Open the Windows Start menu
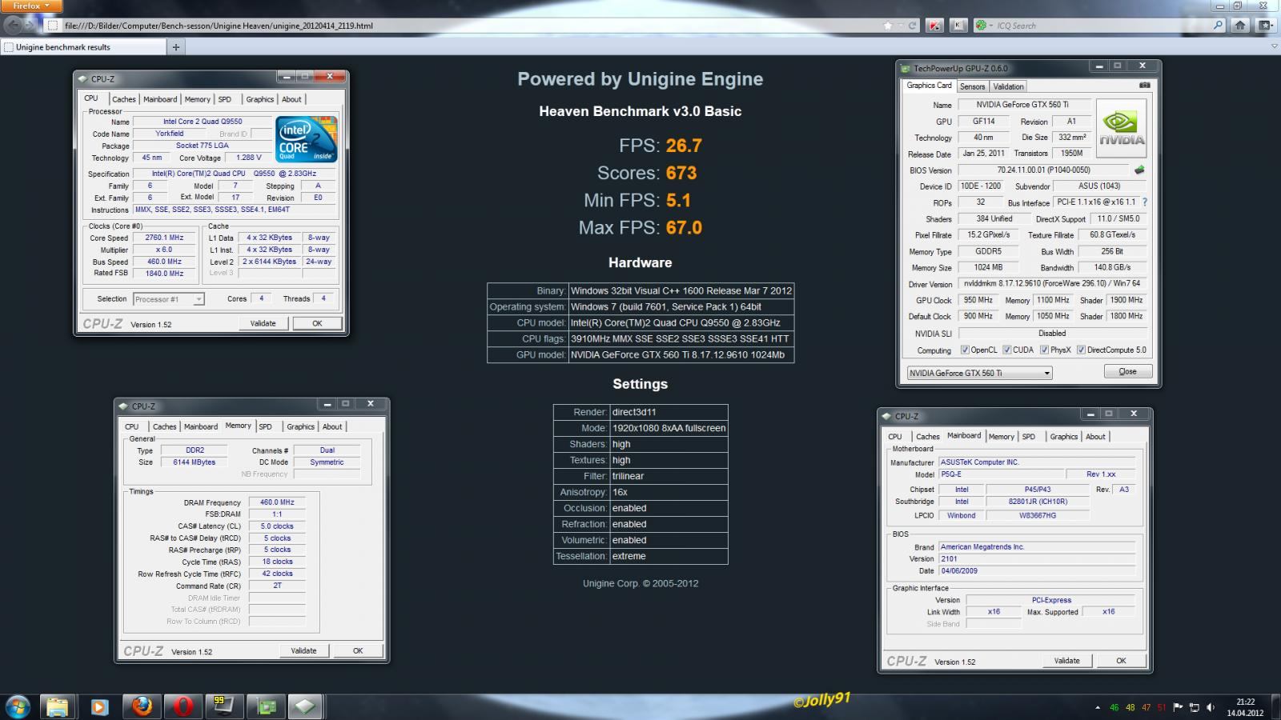 [x=18, y=706]
